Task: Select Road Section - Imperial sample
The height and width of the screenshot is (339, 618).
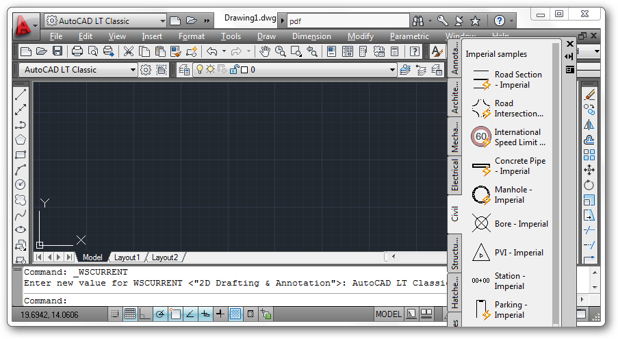Action: coord(508,79)
